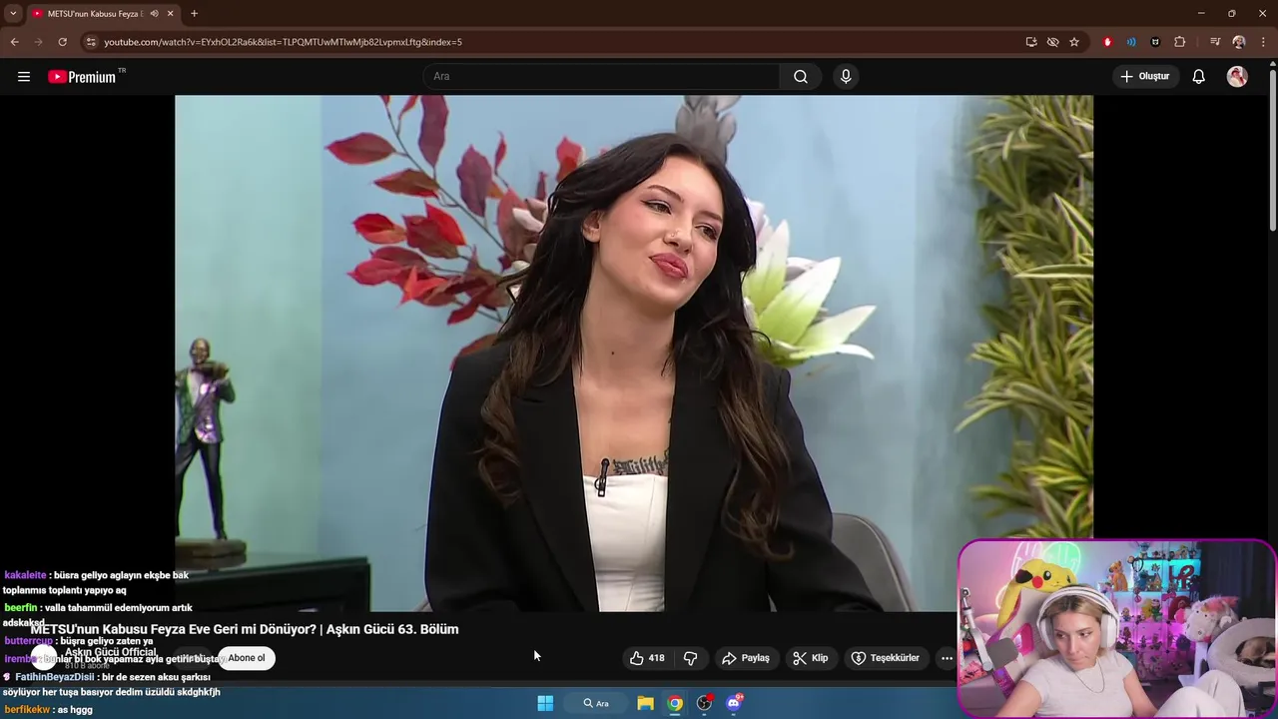Go back with the browser back arrow

(14, 42)
